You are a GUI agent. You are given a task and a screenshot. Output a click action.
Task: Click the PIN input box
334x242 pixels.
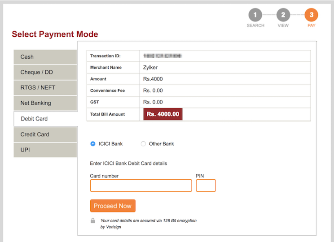(x=206, y=186)
